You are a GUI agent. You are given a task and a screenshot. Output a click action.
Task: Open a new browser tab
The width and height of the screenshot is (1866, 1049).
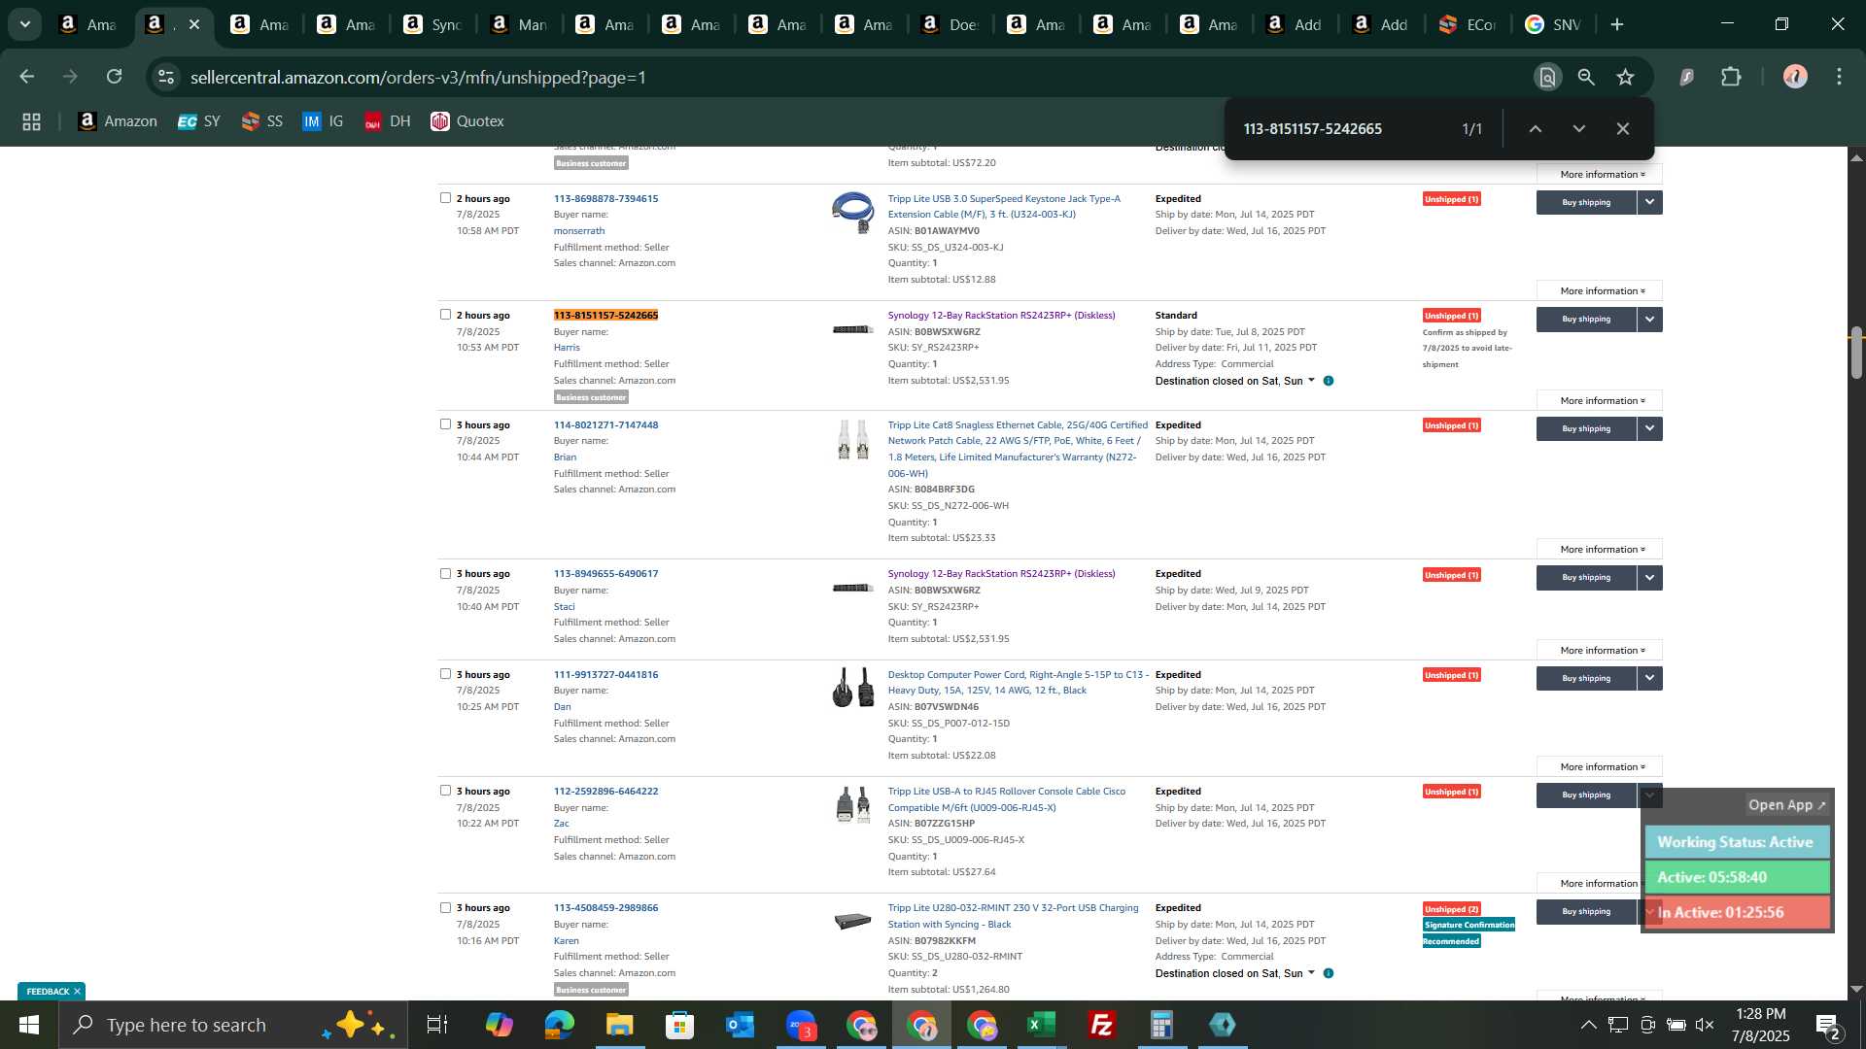(x=1617, y=24)
